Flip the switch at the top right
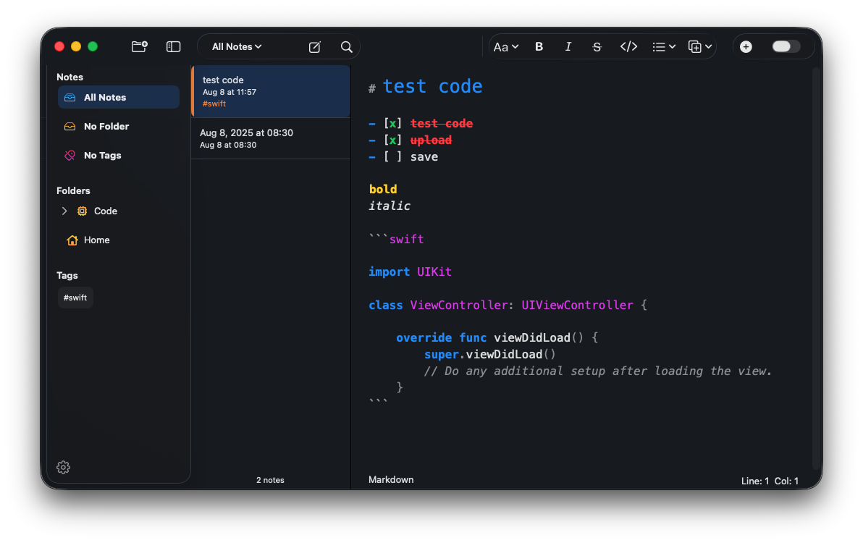The image size is (863, 543). [785, 46]
